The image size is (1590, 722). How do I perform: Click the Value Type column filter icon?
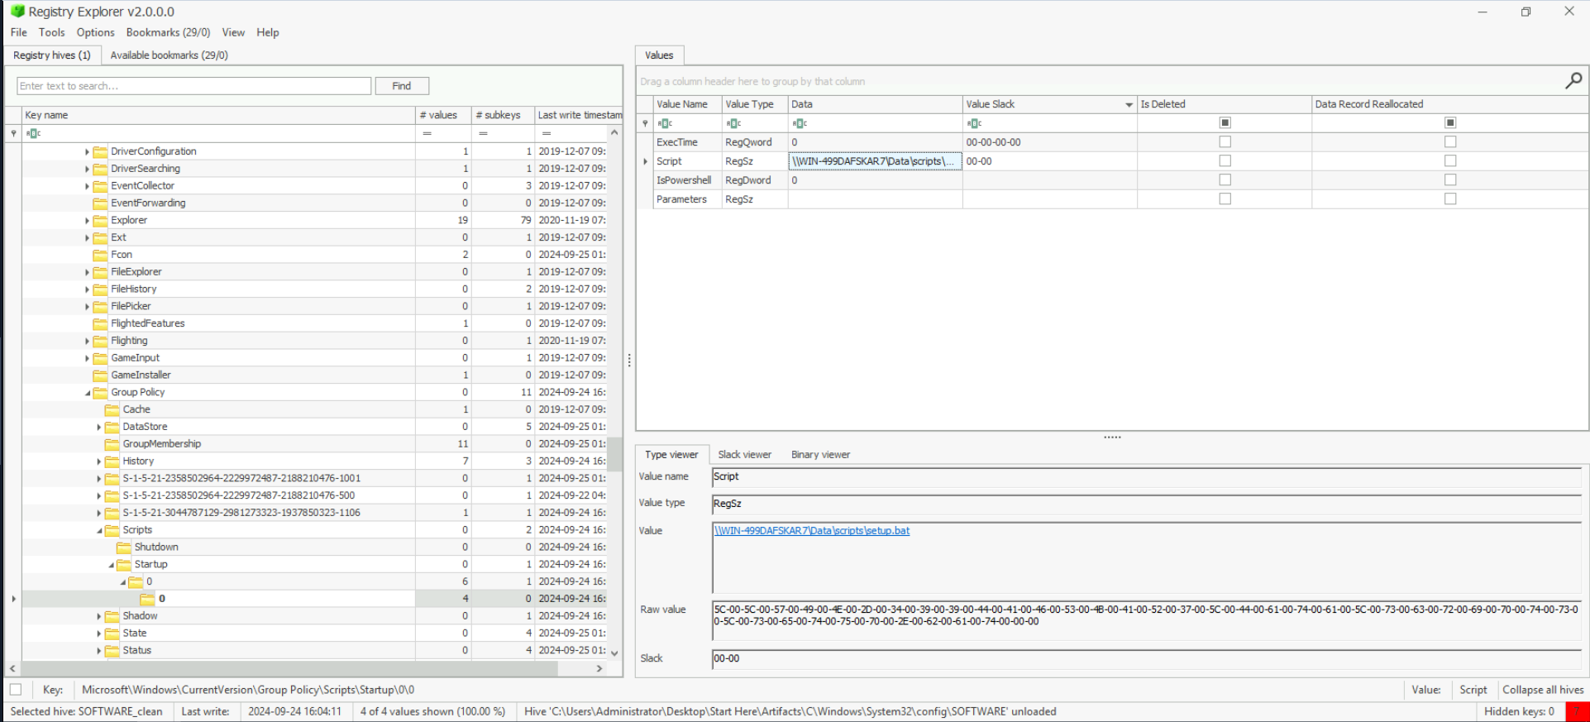point(733,123)
